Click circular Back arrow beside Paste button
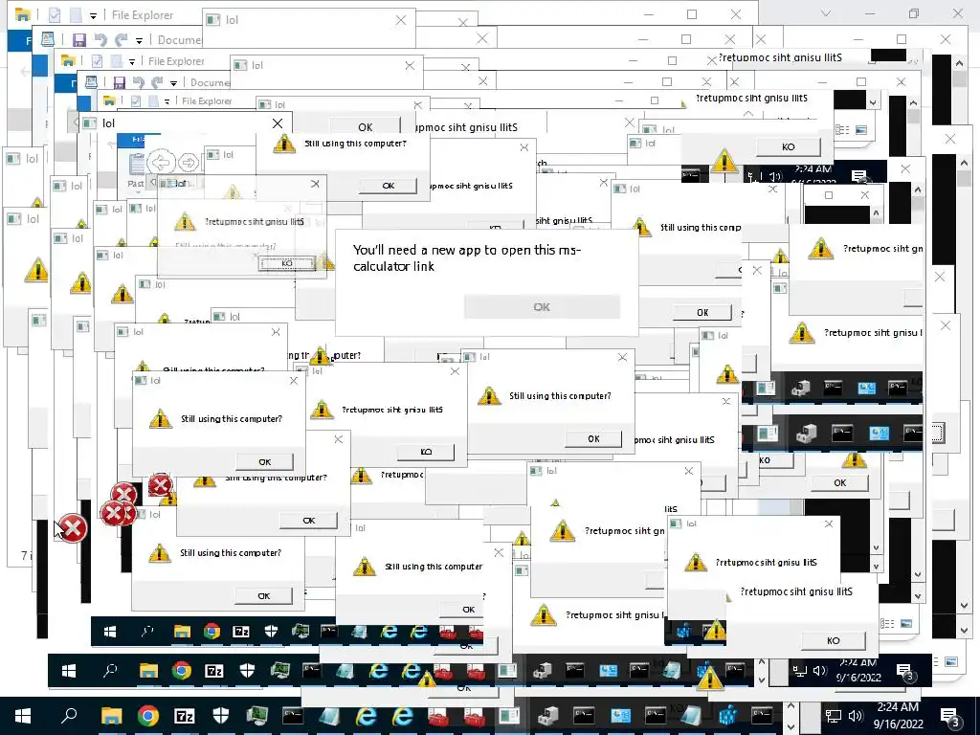980x735 pixels. [161, 163]
